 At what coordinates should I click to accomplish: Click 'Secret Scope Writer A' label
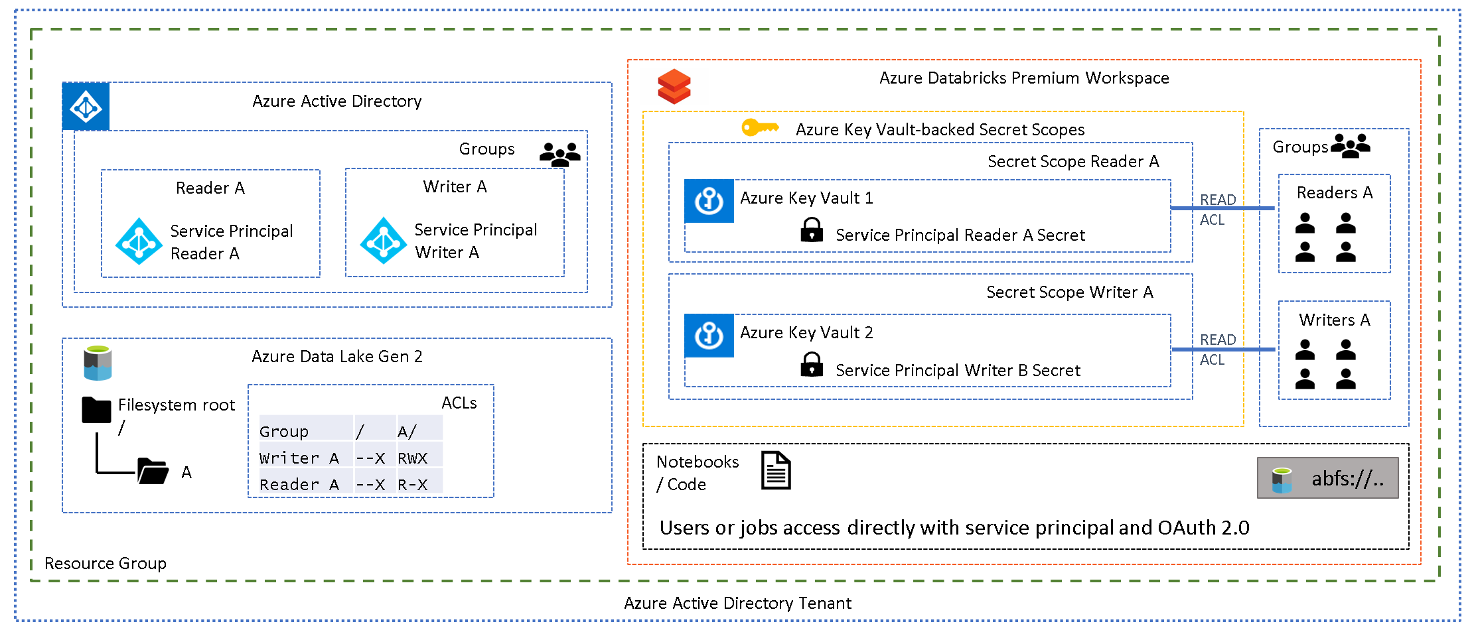pos(1070,292)
